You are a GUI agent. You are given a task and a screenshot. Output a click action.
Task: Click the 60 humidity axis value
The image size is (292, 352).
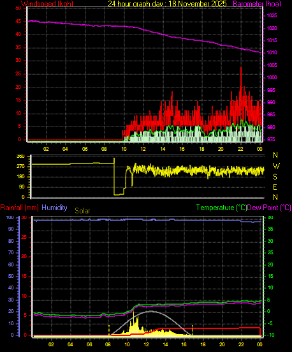(x=11, y=264)
